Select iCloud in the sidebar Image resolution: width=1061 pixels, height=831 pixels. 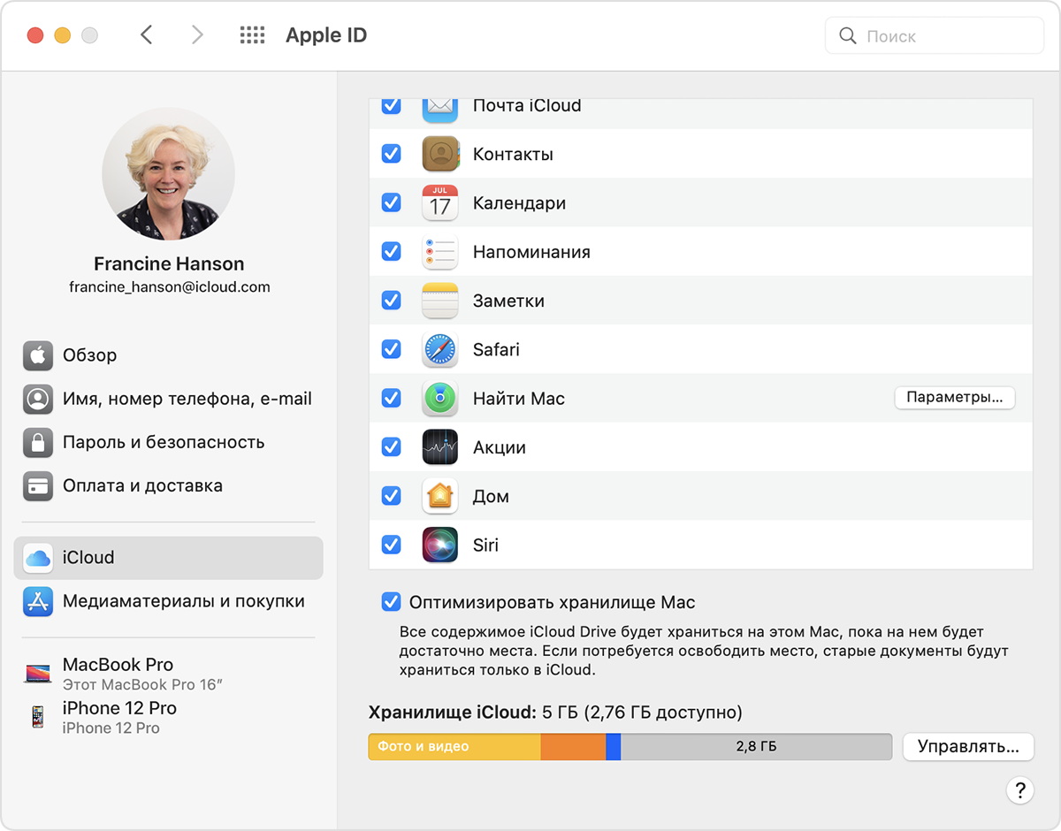point(168,558)
